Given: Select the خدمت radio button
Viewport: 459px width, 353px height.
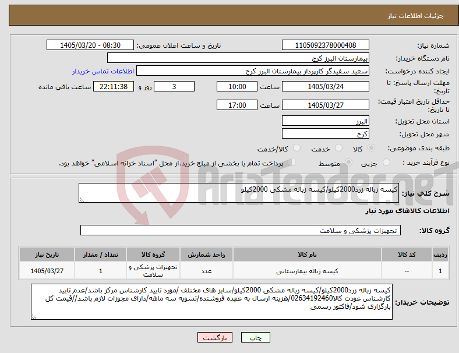Looking at the screenshot, I should pyautogui.click(x=338, y=148).
